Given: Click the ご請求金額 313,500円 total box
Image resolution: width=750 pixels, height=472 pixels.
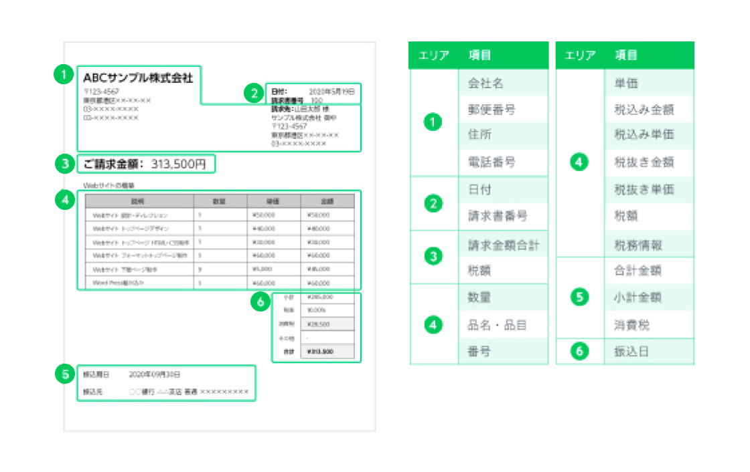Looking at the screenshot, I should 145,164.
